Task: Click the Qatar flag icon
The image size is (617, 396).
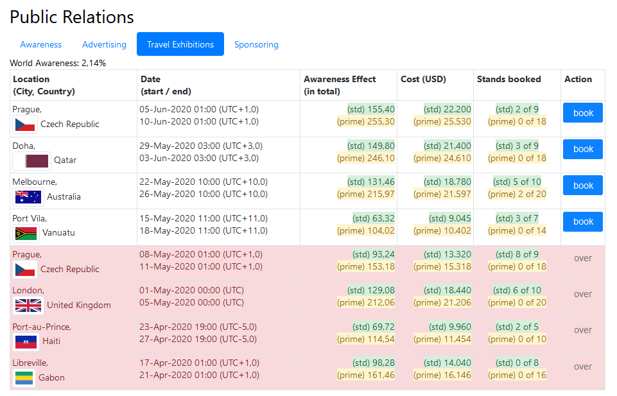Action: (x=32, y=161)
